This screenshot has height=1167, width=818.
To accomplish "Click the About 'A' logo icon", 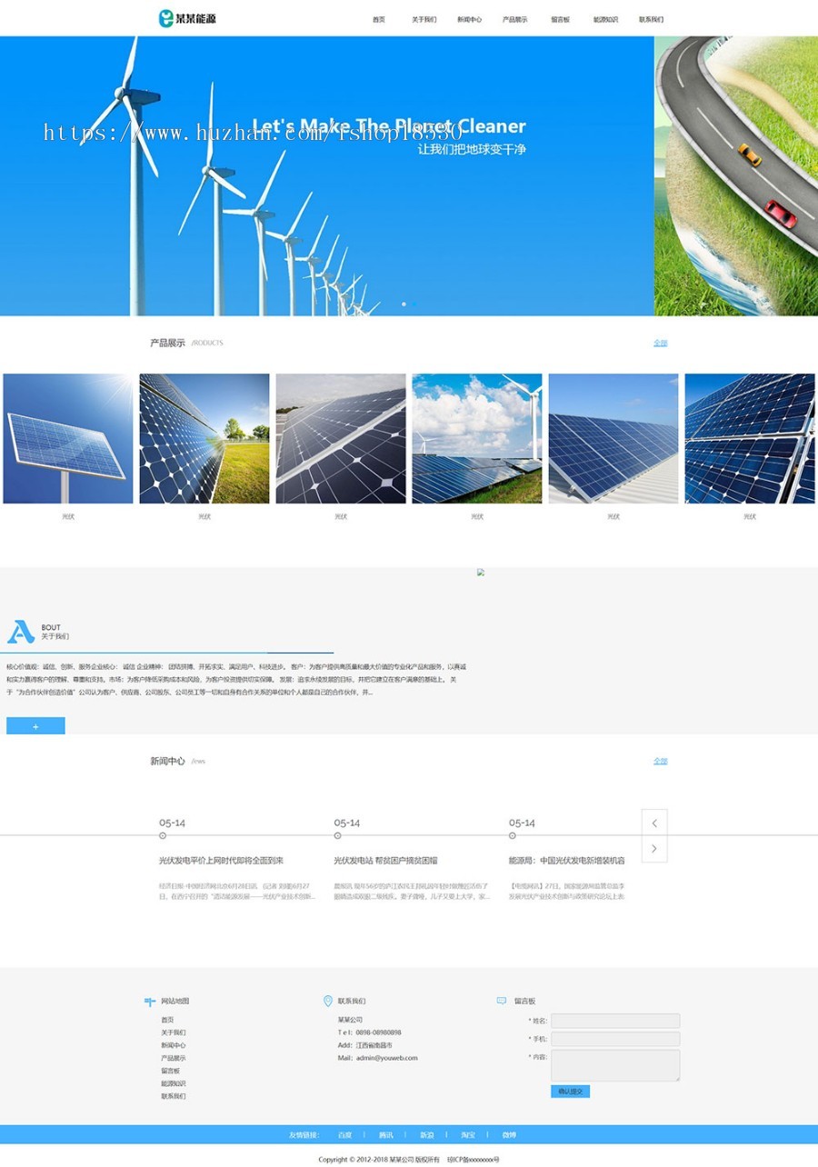I will point(21,632).
